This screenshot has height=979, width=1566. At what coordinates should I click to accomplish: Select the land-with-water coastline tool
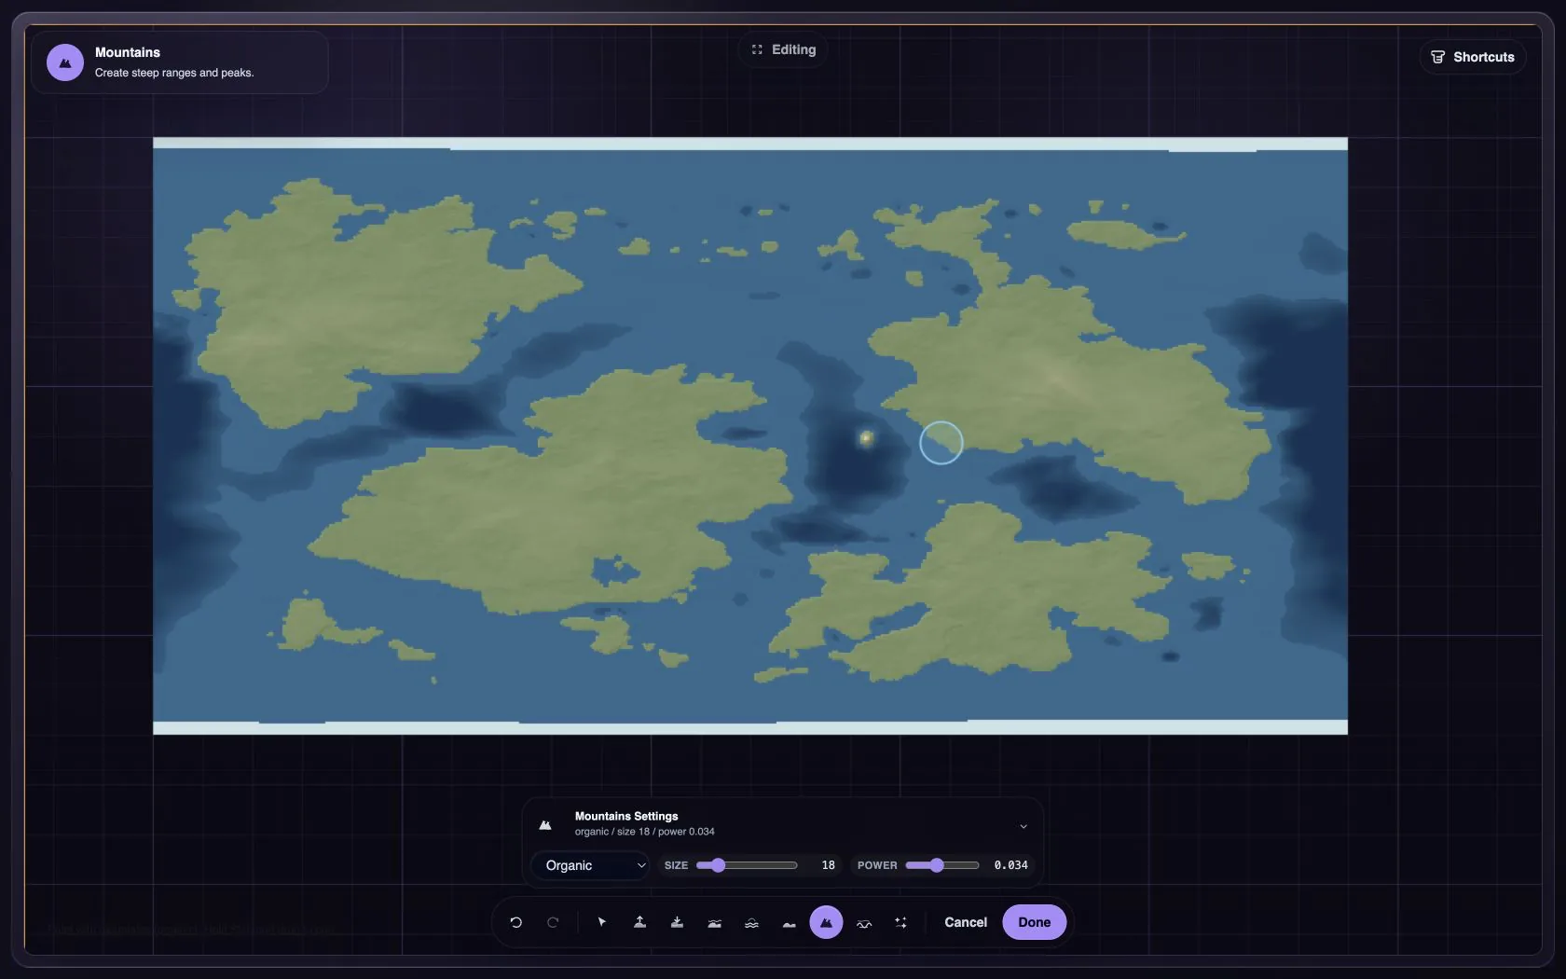pyautogui.click(x=714, y=922)
